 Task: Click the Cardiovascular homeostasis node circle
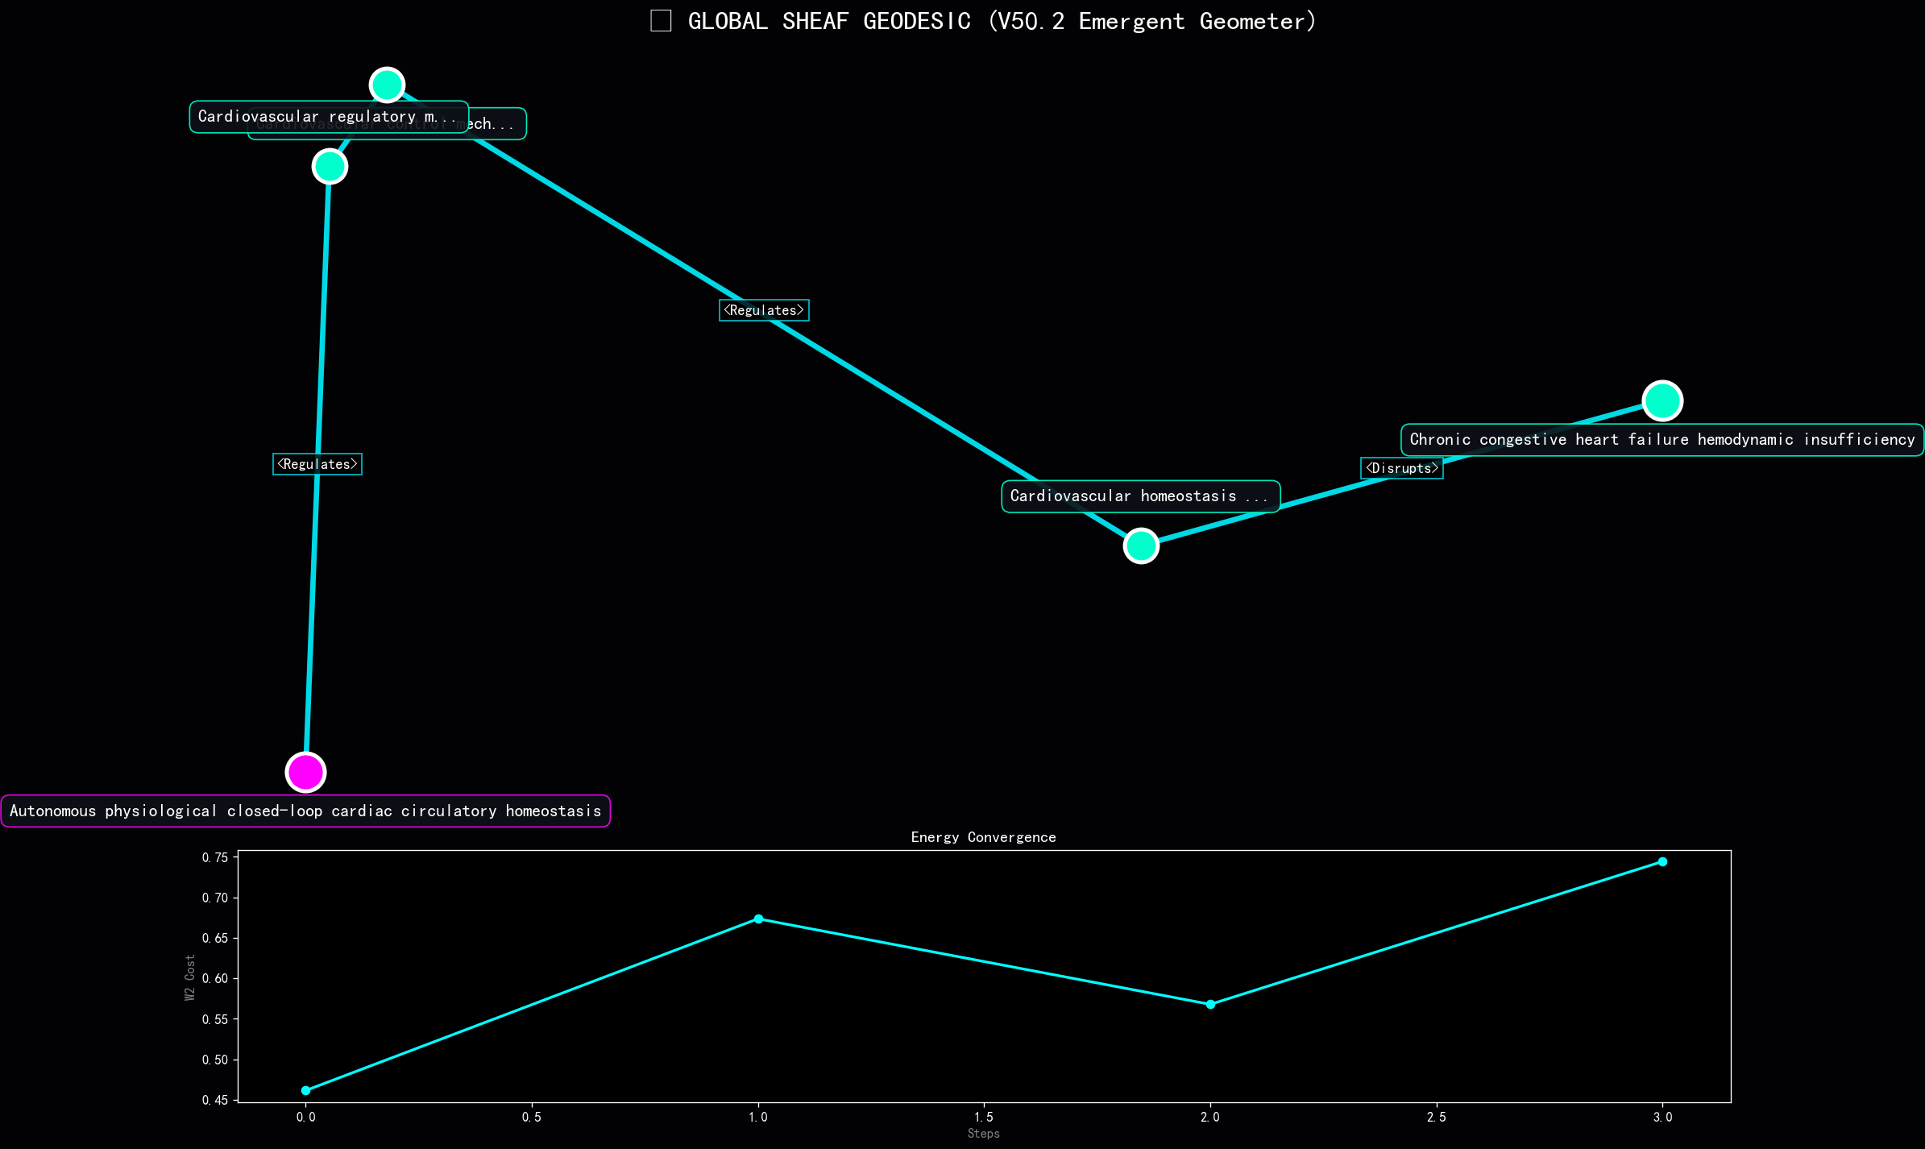pyautogui.click(x=1141, y=545)
